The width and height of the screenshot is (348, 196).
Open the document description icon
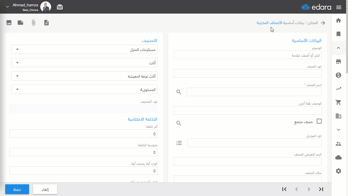point(47,23)
